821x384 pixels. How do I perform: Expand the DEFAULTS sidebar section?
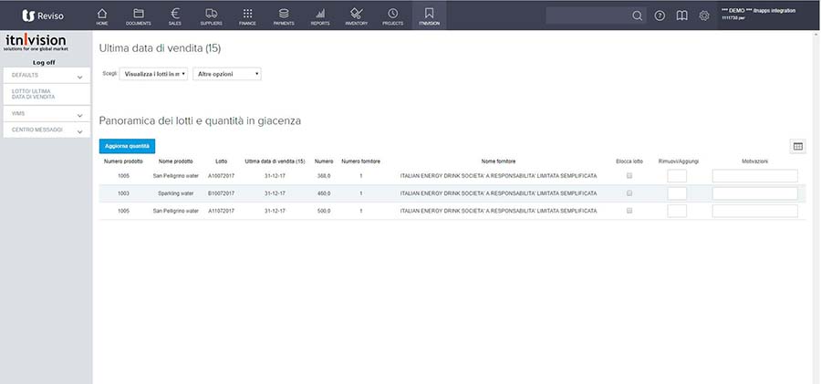(46, 77)
